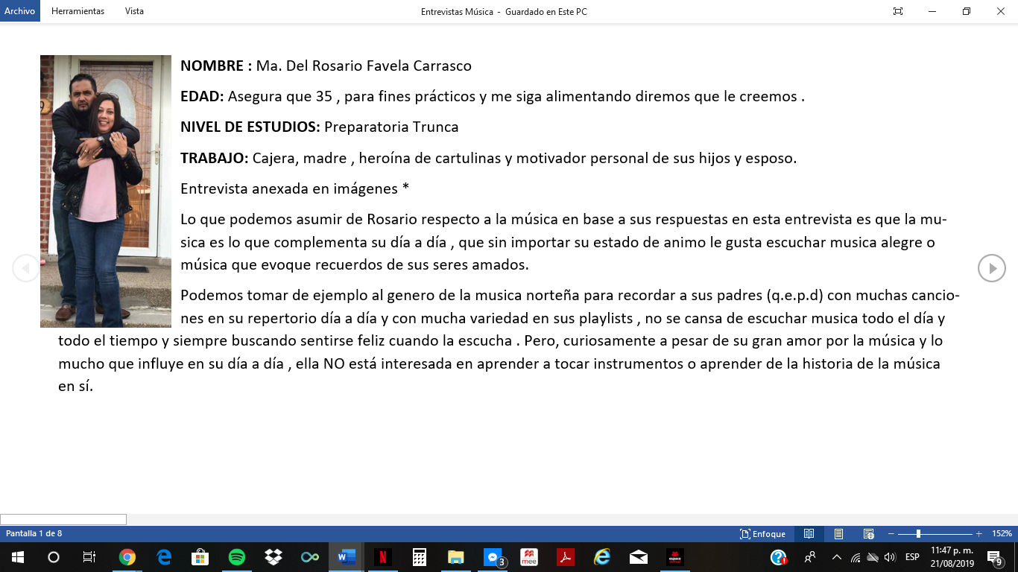Enable Enfoque focus mode

coord(762,534)
